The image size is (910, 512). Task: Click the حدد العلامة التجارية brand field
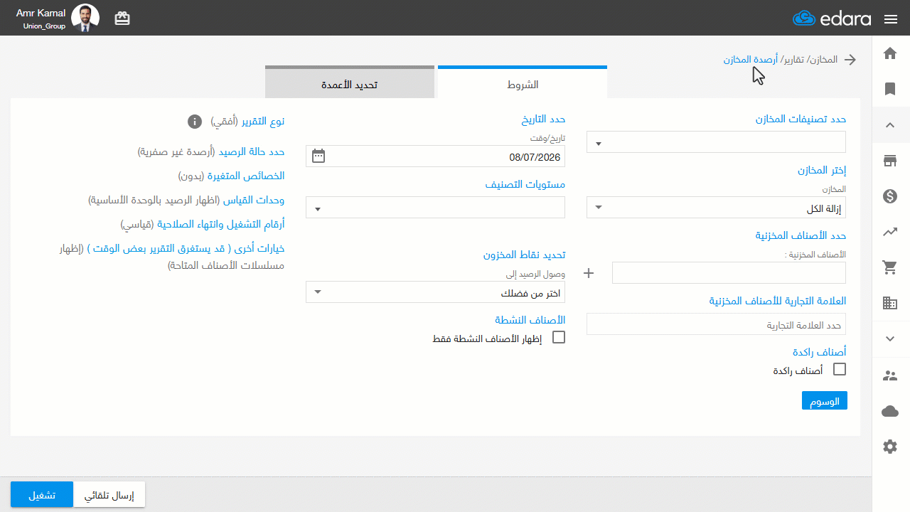pyautogui.click(x=716, y=324)
